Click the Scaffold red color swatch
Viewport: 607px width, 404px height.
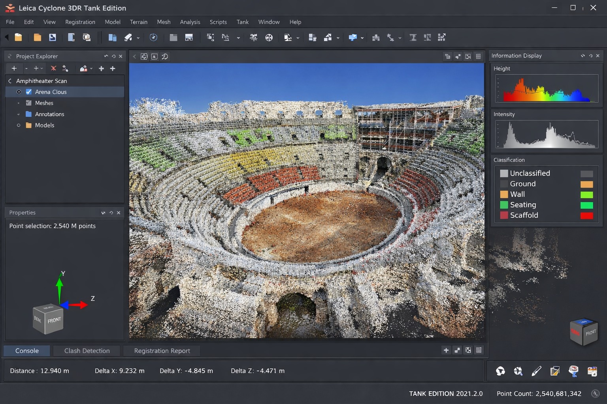(587, 216)
